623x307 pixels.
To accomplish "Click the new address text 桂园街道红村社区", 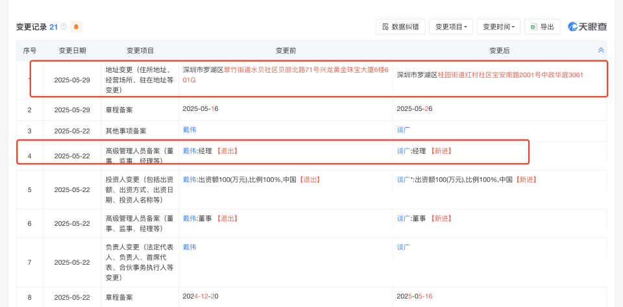I will pos(465,75).
